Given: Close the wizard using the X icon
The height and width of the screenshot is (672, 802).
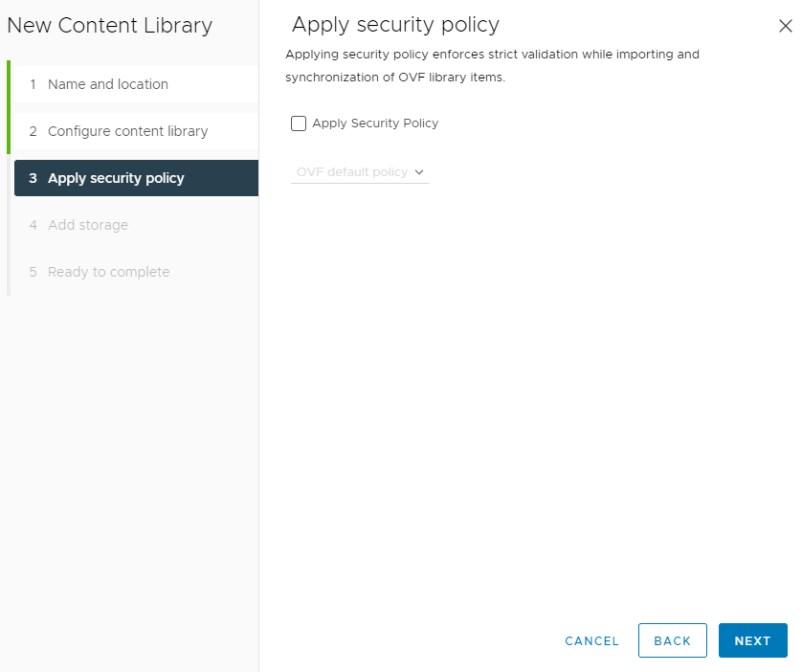Looking at the screenshot, I should point(785,26).
